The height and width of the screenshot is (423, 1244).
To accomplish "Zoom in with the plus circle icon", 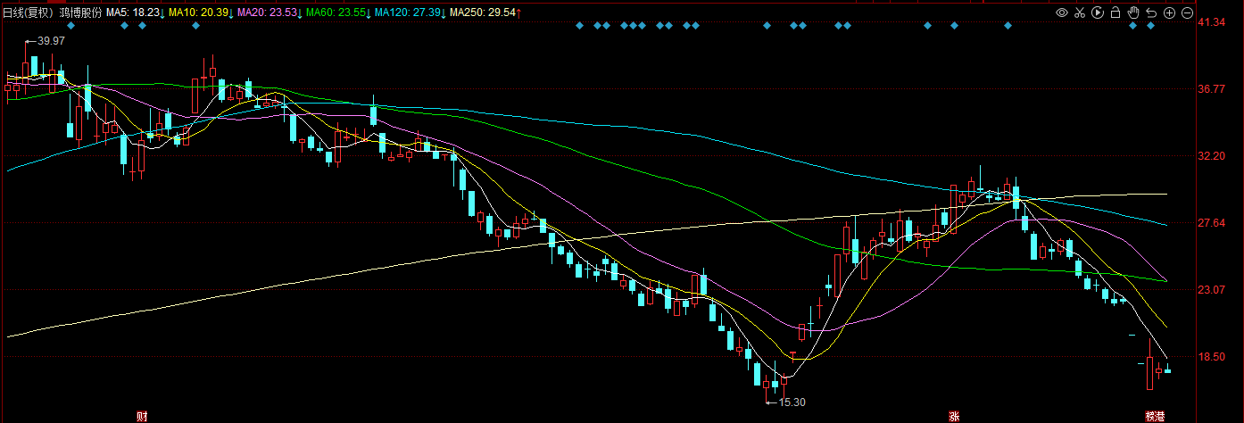I will (1169, 12).
